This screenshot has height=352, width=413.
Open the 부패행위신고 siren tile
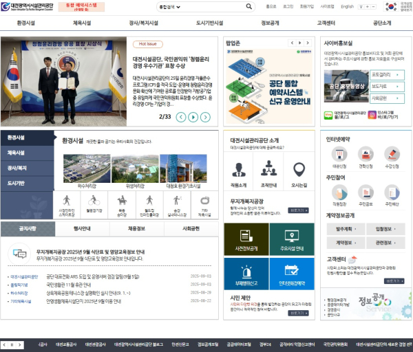click(246, 274)
